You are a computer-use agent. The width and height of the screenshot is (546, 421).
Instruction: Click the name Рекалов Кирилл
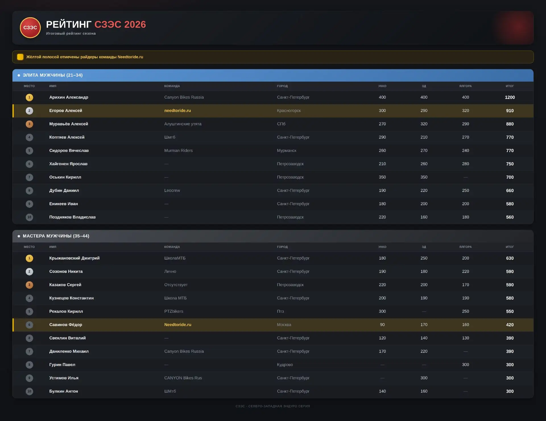tap(66, 311)
